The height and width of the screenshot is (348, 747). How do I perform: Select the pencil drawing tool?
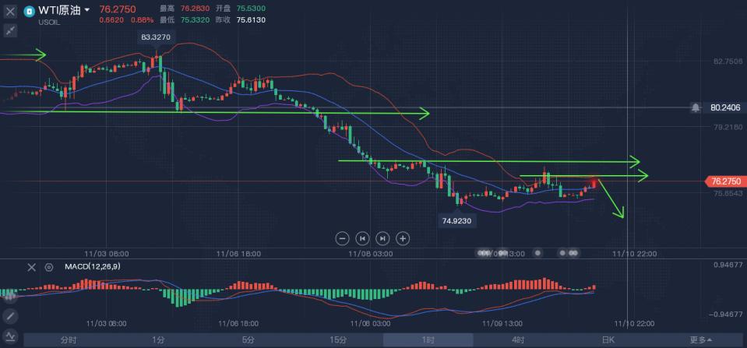[10, 316]
